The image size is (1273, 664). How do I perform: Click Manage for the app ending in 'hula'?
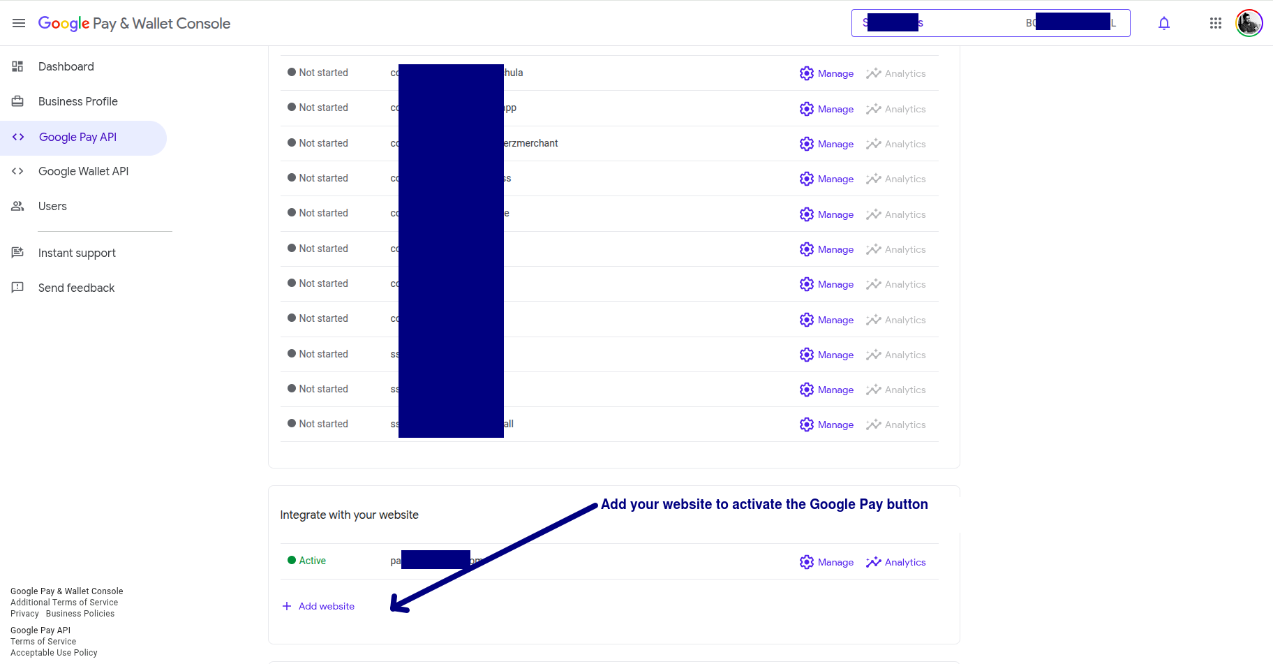pos(827,73)
